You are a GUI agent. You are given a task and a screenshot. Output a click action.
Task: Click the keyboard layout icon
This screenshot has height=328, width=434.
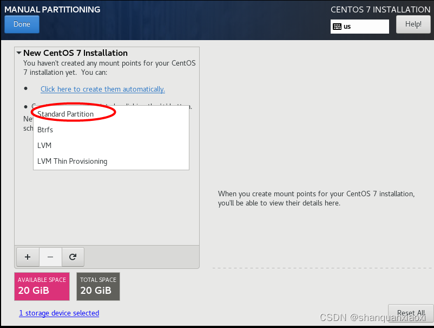point(337,27)
